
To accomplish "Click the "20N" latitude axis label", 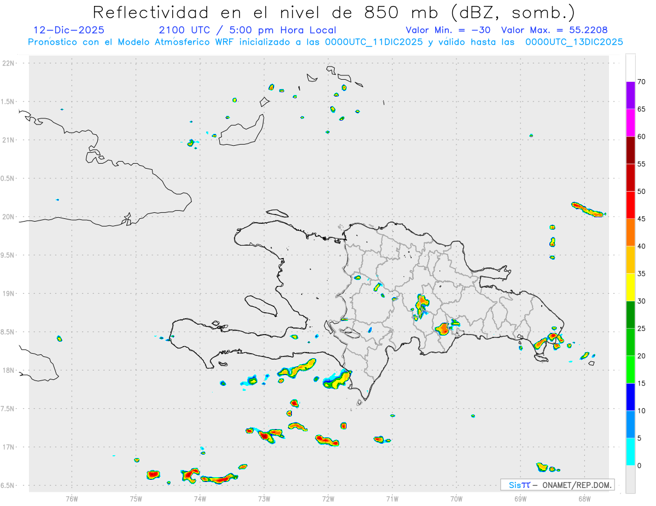I will (x=8, y=217).
